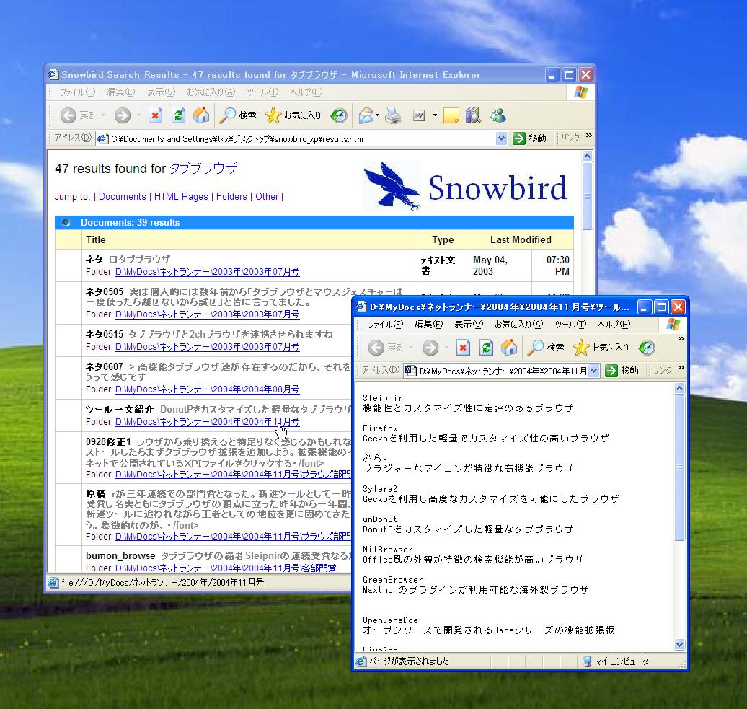Open address dropdown in front D:\MyDocs window
This screenshot has height=709, width=747.
point(593,371)
